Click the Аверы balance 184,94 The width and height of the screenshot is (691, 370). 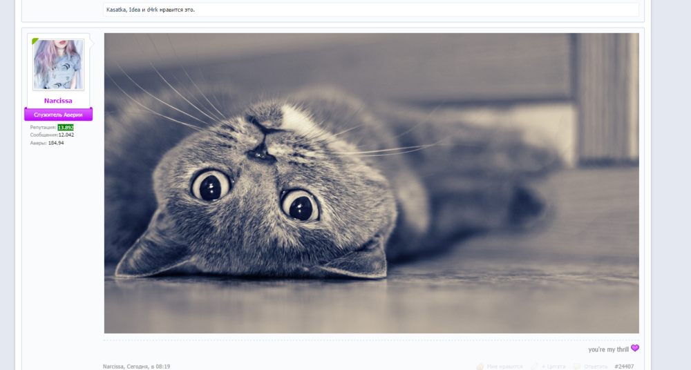56,143
